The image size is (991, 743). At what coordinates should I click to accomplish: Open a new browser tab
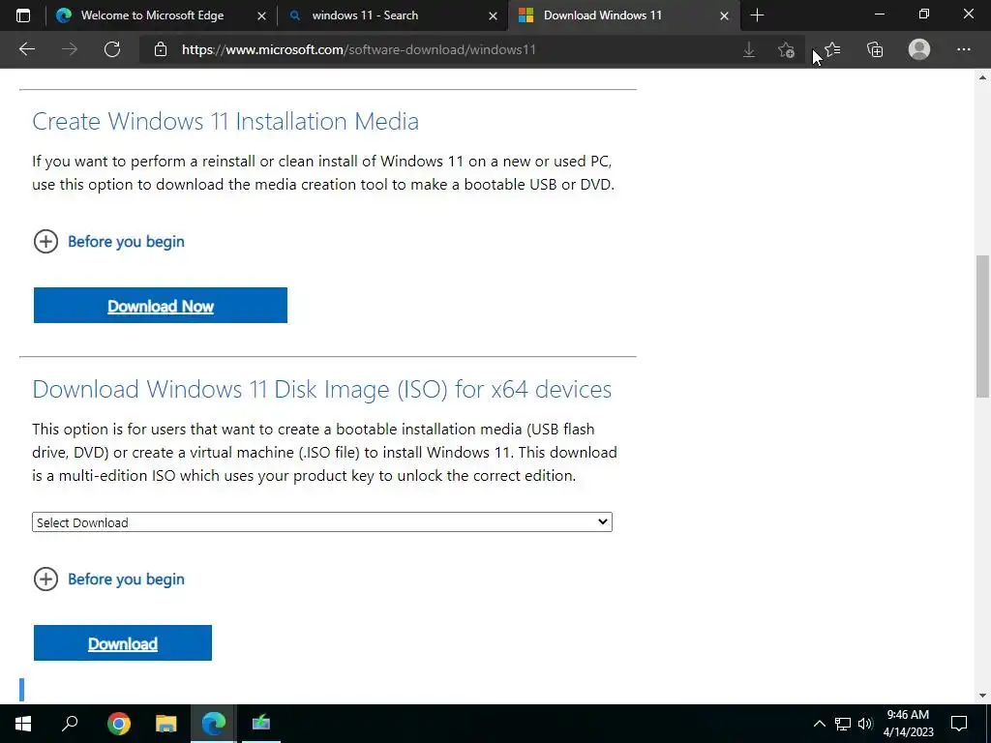757,15
